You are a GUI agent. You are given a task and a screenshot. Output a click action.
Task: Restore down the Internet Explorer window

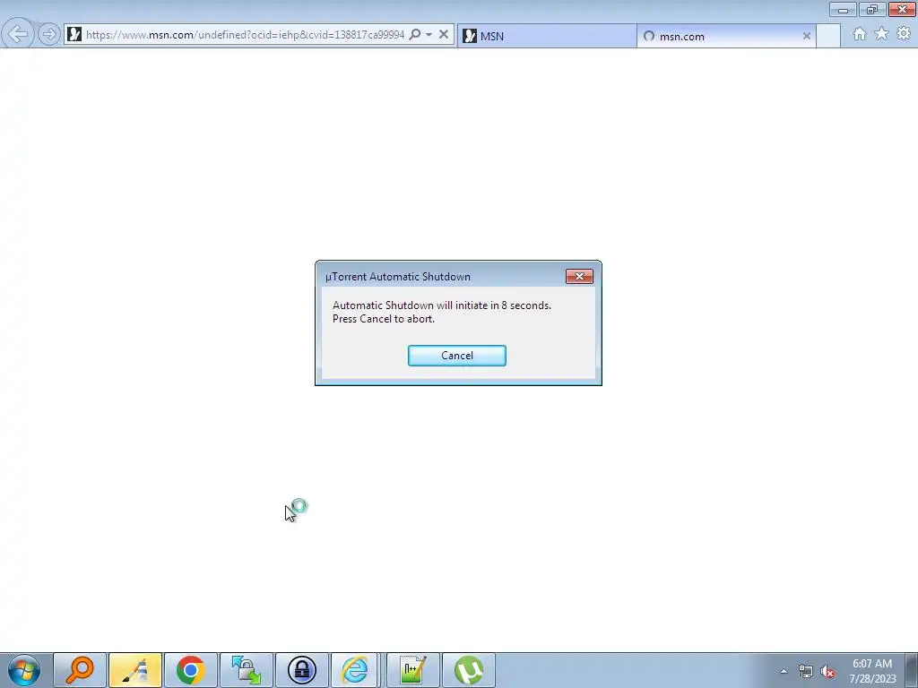871,9
